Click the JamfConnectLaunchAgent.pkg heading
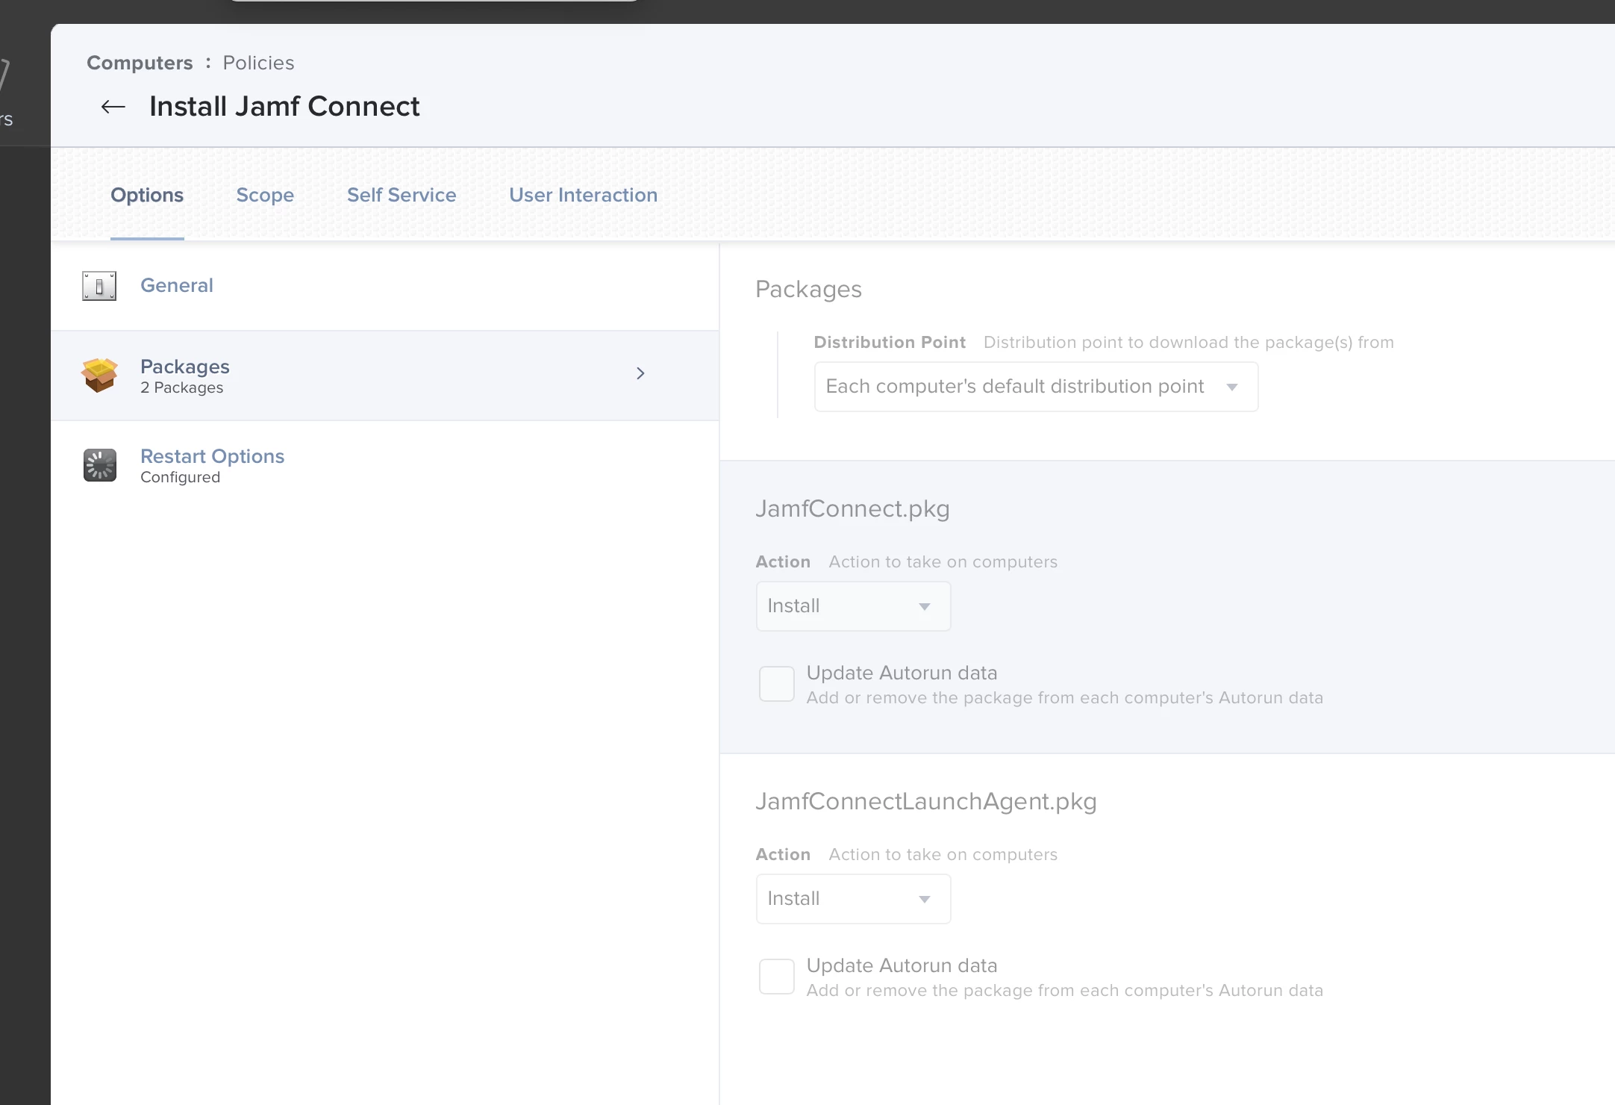 click(x=926, y=802)
